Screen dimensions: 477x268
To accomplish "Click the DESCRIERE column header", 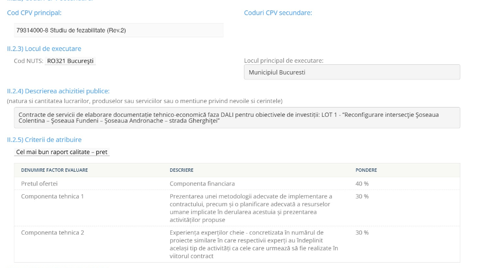I will pyautogui.click(x=181, y=170).
